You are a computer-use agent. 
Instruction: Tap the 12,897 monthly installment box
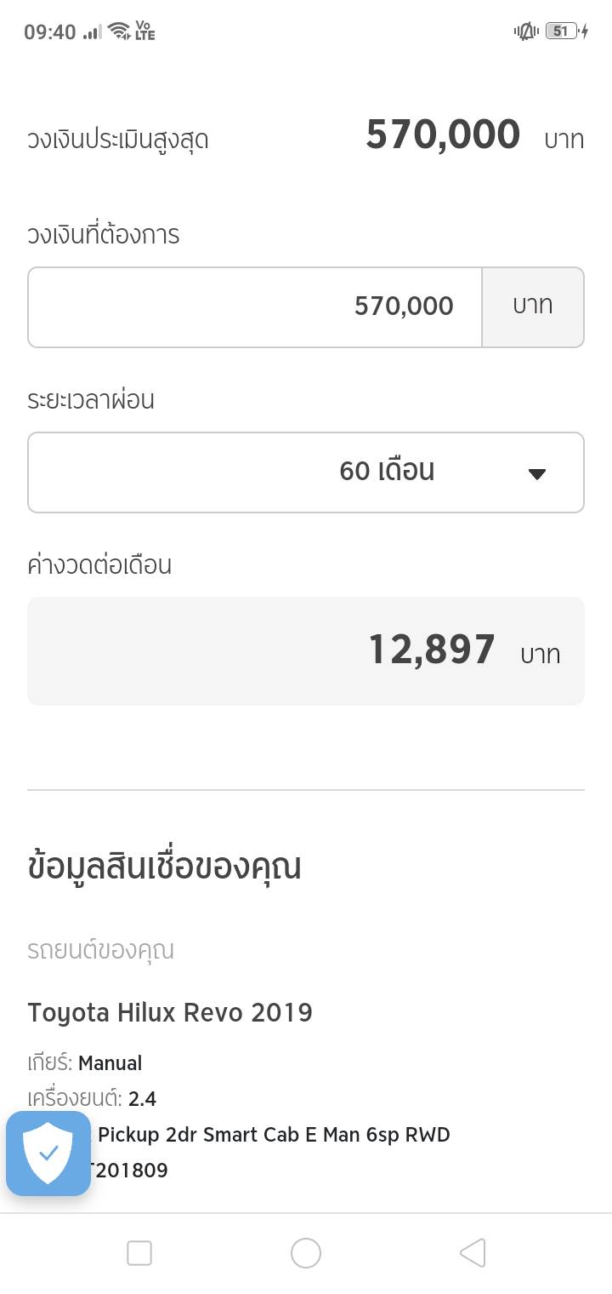306,651
